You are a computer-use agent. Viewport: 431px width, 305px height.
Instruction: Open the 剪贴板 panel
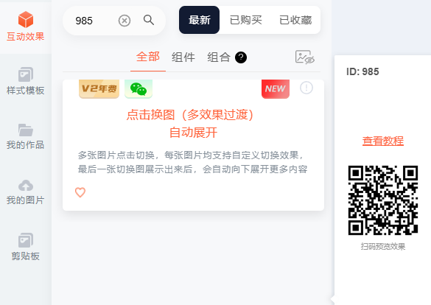click(26, 247)
